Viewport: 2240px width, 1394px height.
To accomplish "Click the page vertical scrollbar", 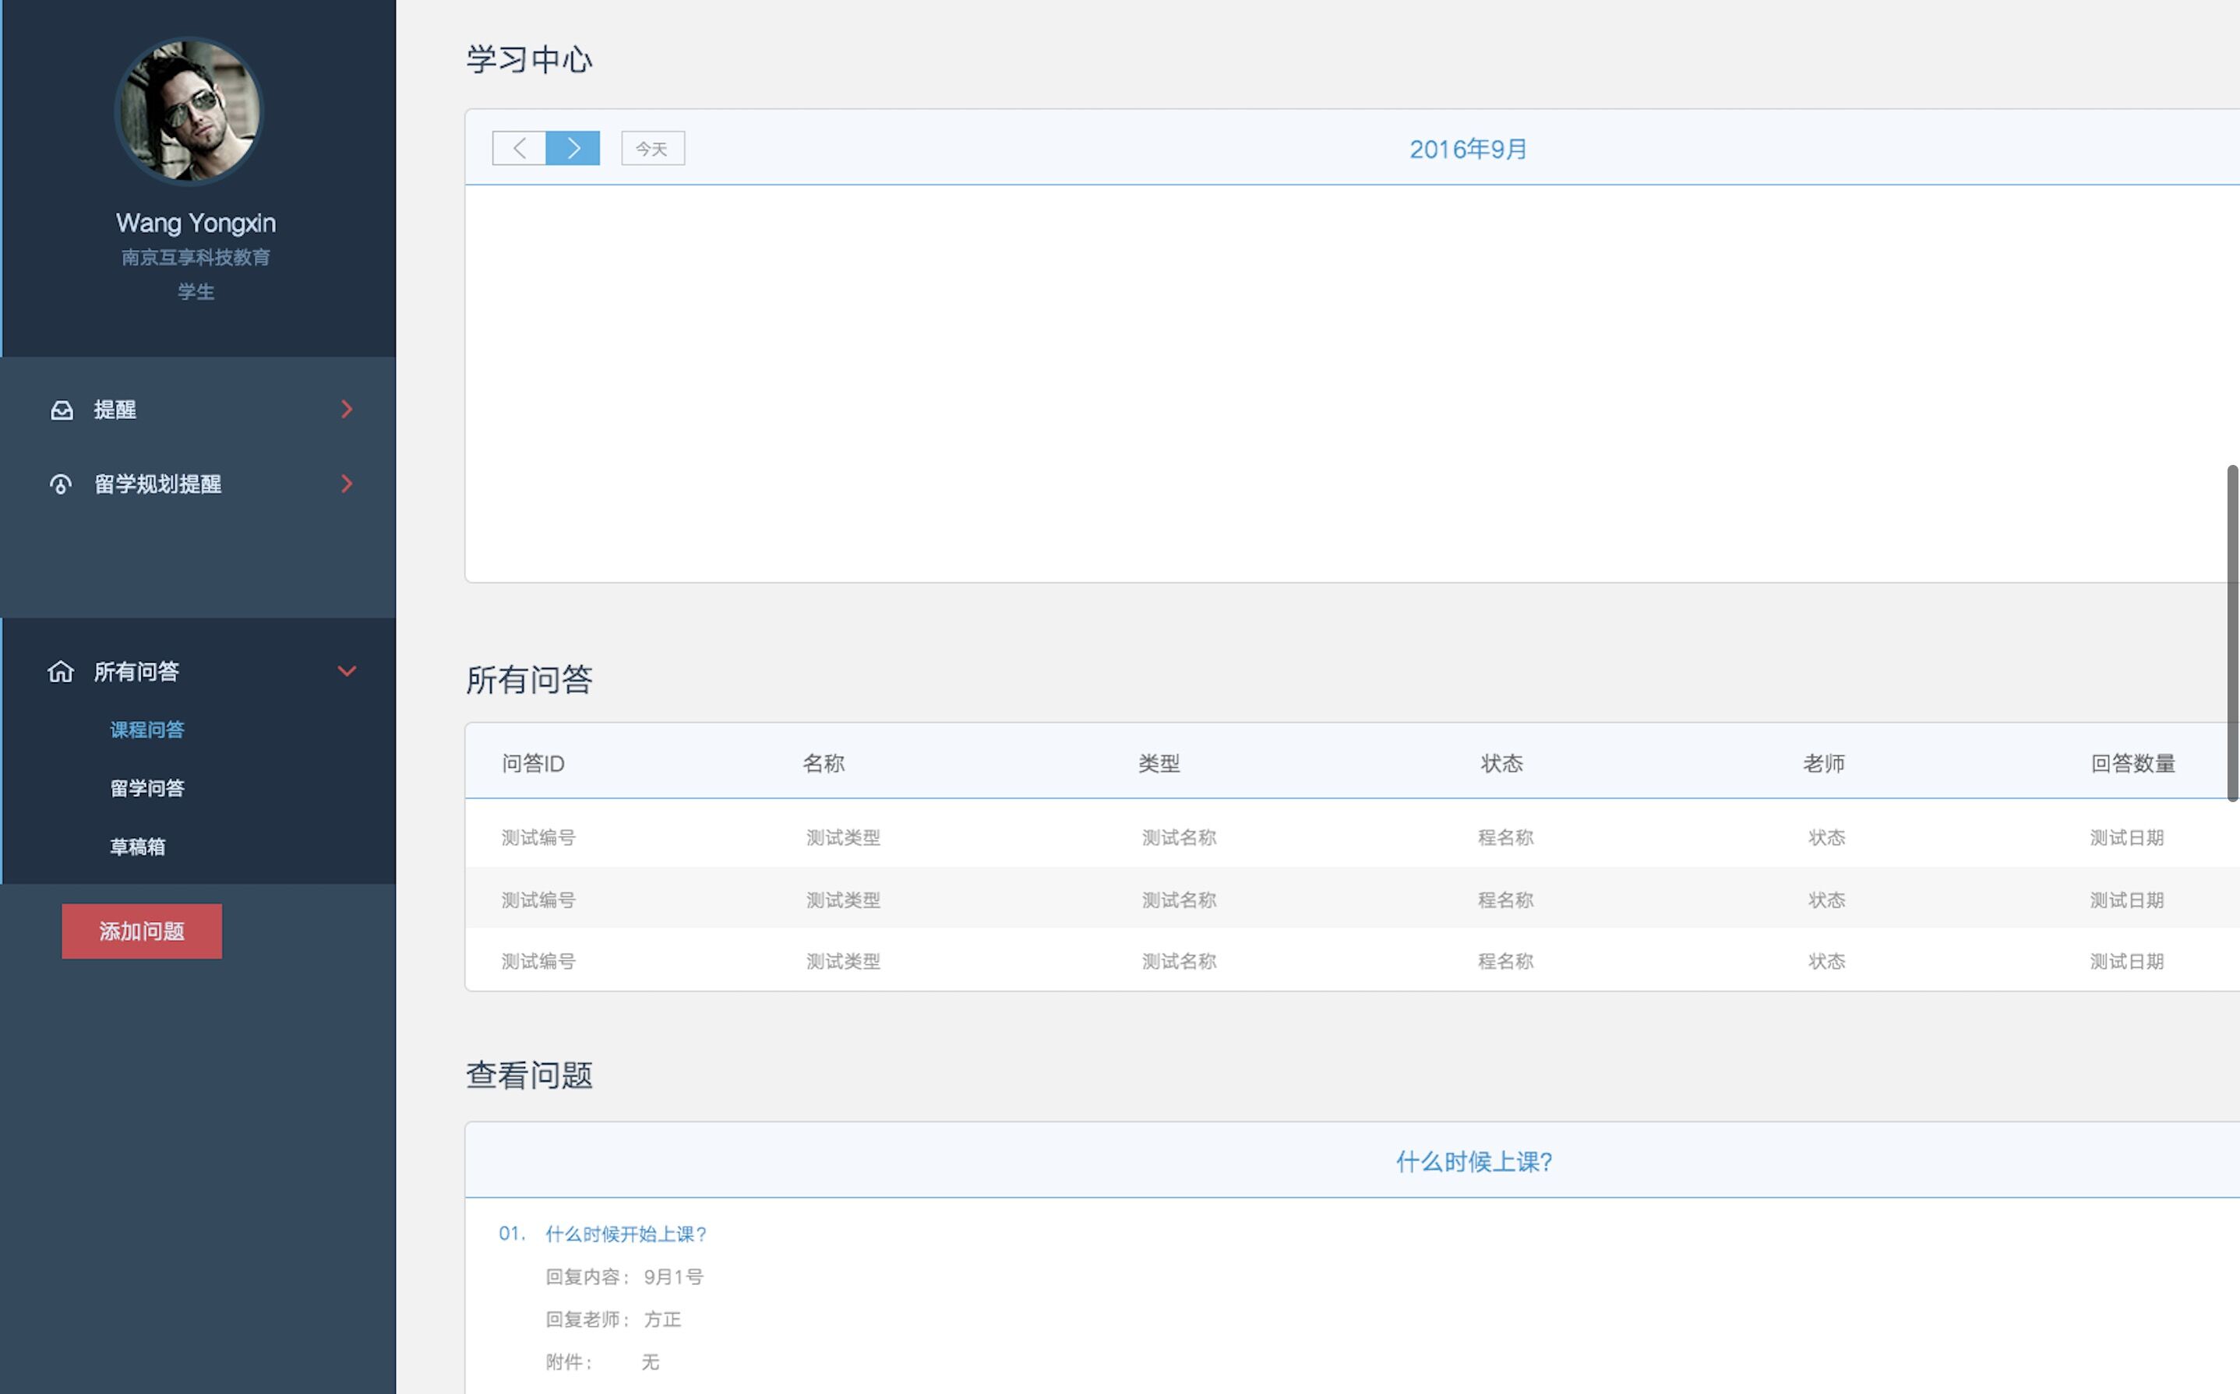I will pyautogui.click(x=2231, y=632).
